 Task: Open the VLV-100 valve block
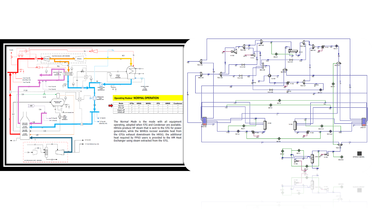coord(241,76)
